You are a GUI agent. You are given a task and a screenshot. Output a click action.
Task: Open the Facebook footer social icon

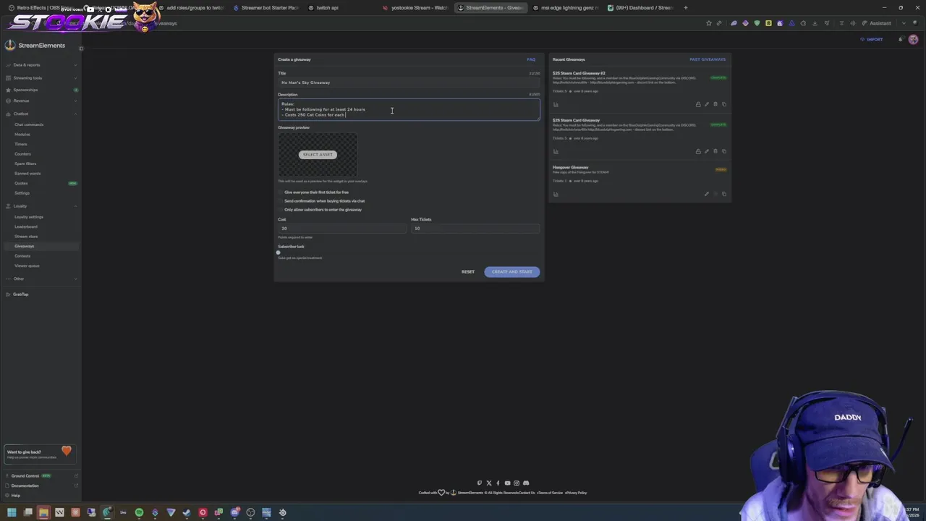(x=498, y=483)
